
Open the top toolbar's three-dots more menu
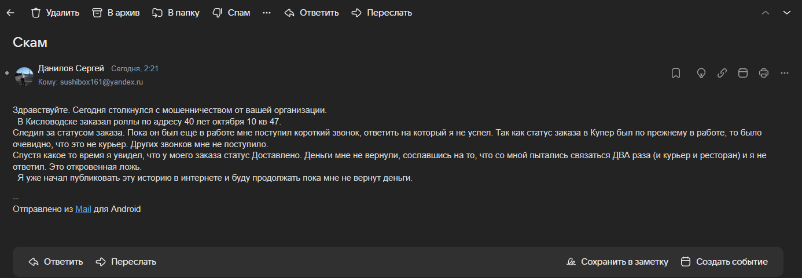[267, 13]
